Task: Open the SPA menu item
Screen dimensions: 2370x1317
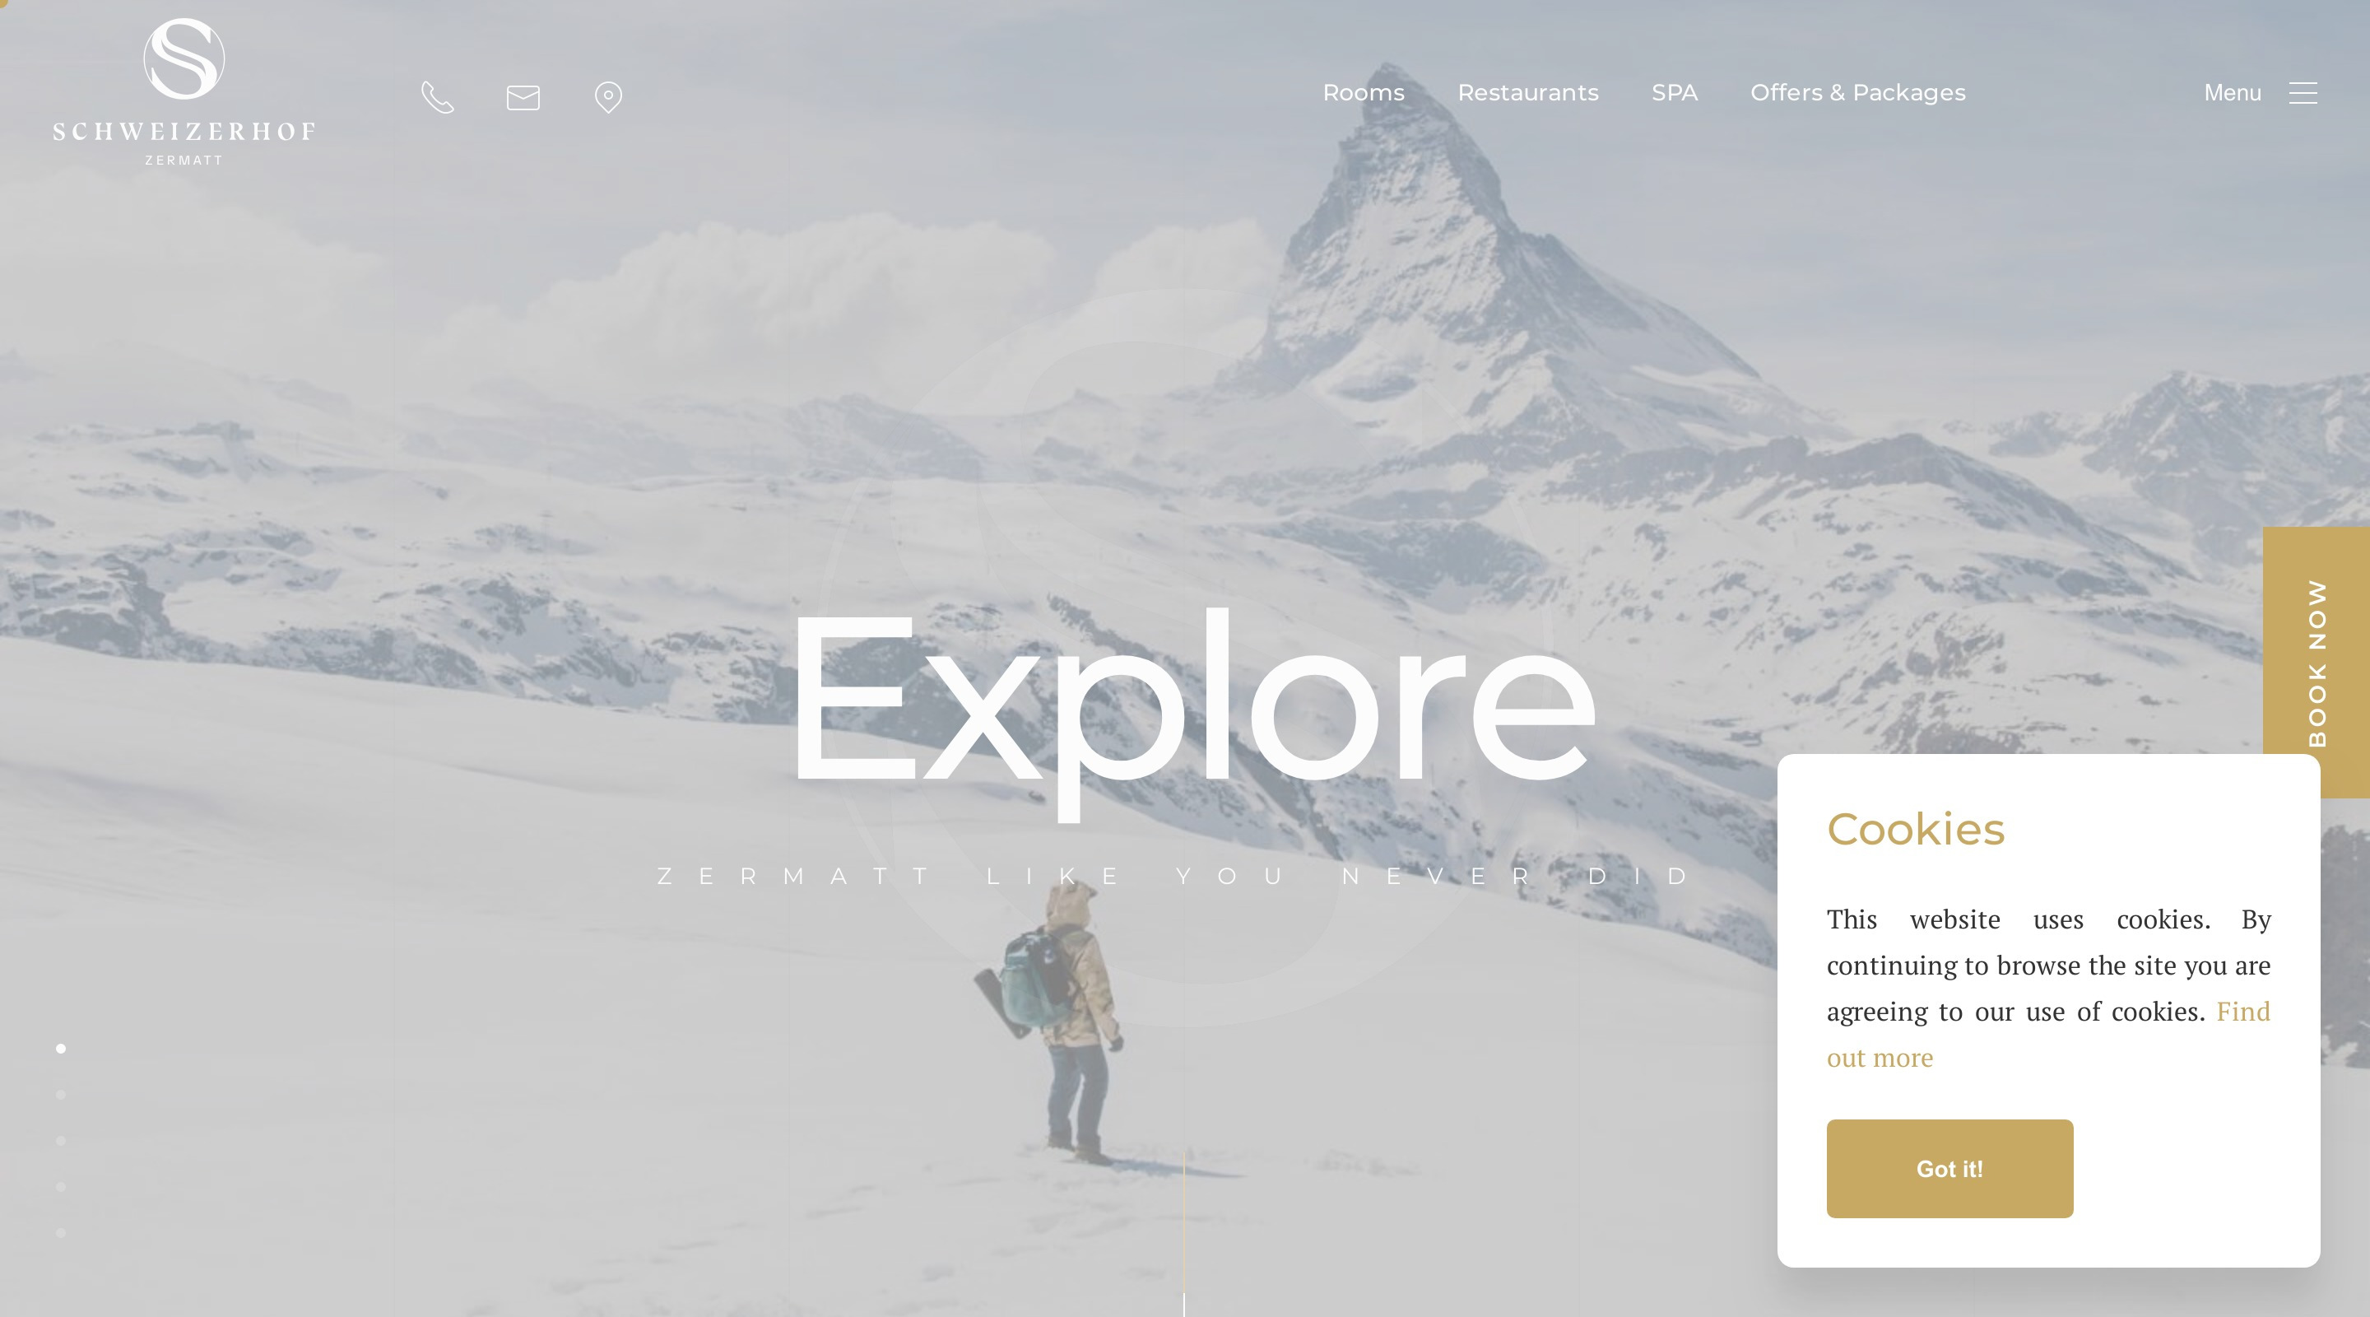Action: click(x=1675, y=93)
